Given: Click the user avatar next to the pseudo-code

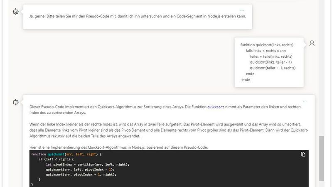Looking at the screenshot, I should click(312, 43).
